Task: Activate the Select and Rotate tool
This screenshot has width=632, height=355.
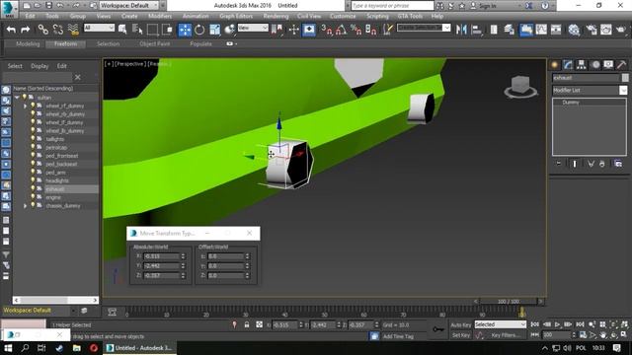Action: [199, 30]
